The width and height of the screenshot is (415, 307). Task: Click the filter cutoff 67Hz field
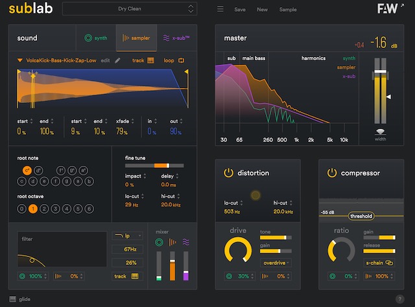pos(126,249)
